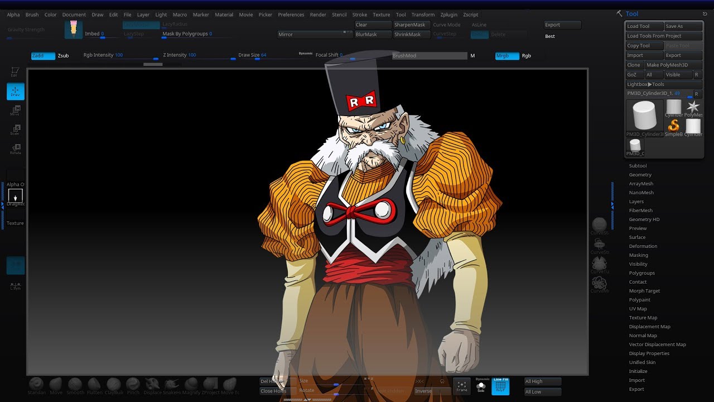Image resolution: width=714 pixels, height=402 pixels.
Task: Click Make PolyMesh3D button
Action: 673,65
